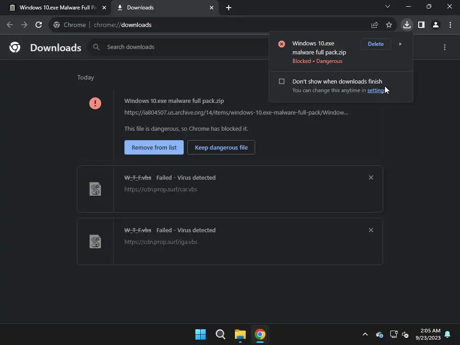Reload the Downloads page
The image size is (460, 345).
[x=39, y=25]
